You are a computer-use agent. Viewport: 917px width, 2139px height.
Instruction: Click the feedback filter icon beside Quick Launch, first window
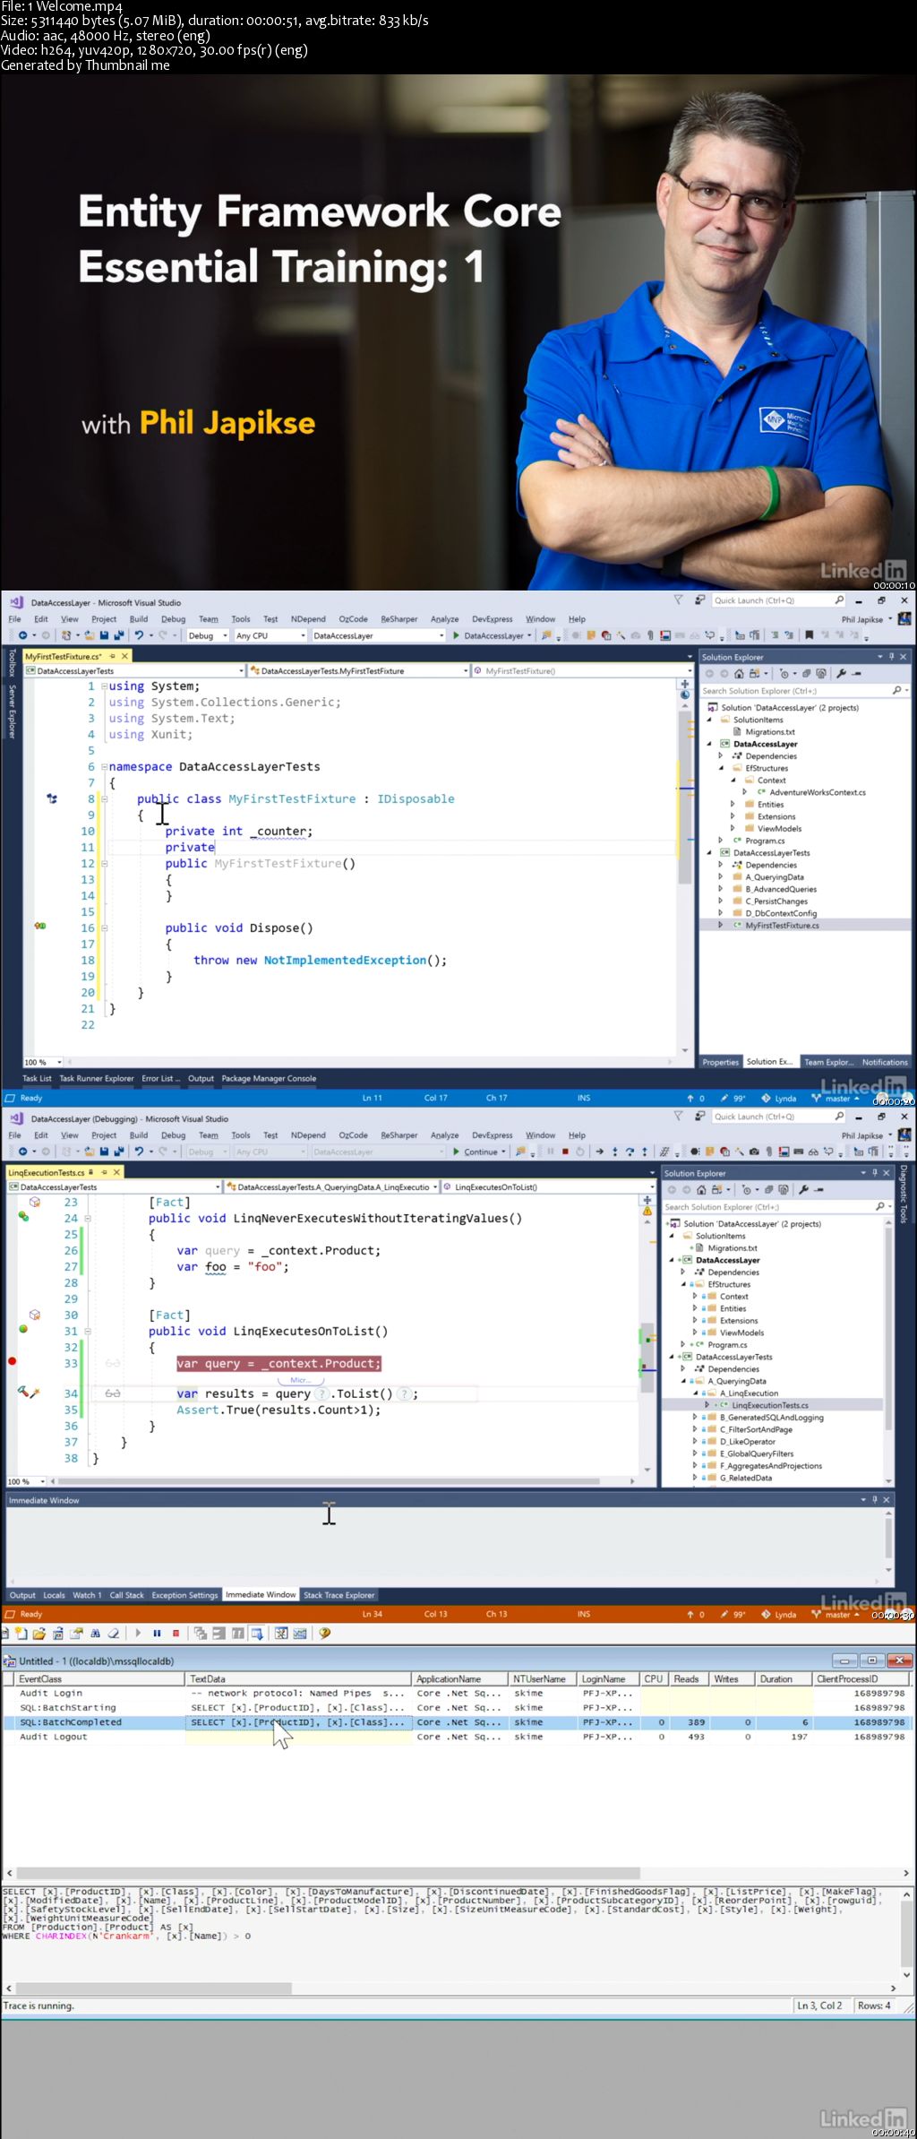coord(678,600)
